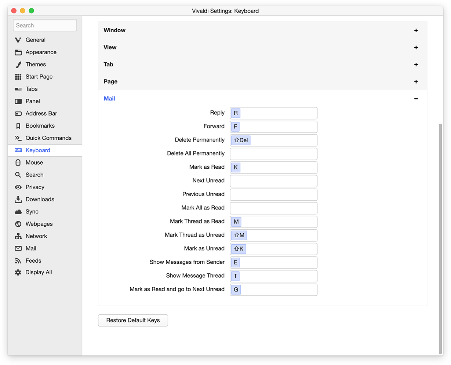The height and width of the screenshot is (365, 451).
Task: Maximize the Vivaldi Settings window
Action: 31,11
